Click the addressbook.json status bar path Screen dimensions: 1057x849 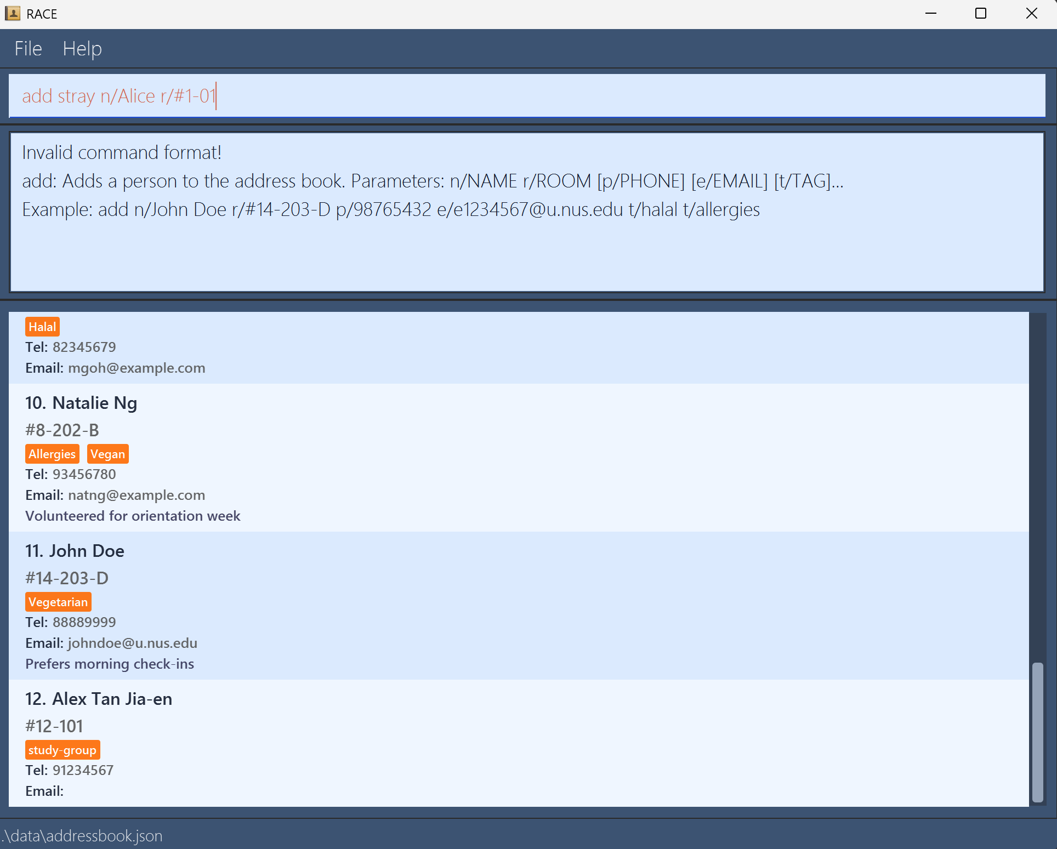[x=83, y=836]
